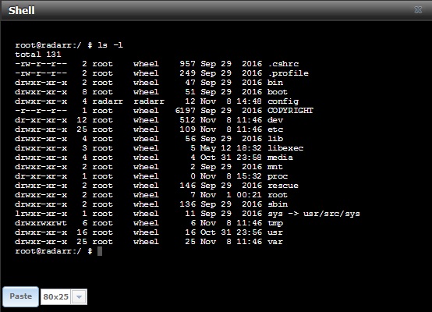Click the sbin directory name
The image size is (432, 312).
tap(278, 204)
